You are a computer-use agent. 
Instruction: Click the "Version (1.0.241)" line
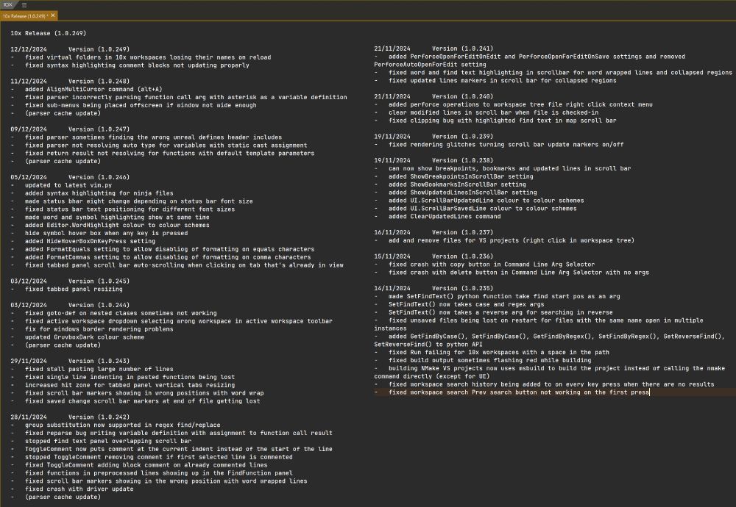[434, 48]
